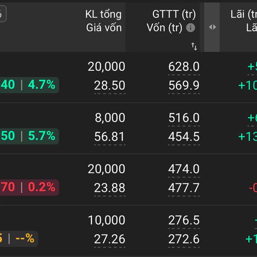Click the cost price 28.50
The image size is (257, 257).
coord(110,86)
